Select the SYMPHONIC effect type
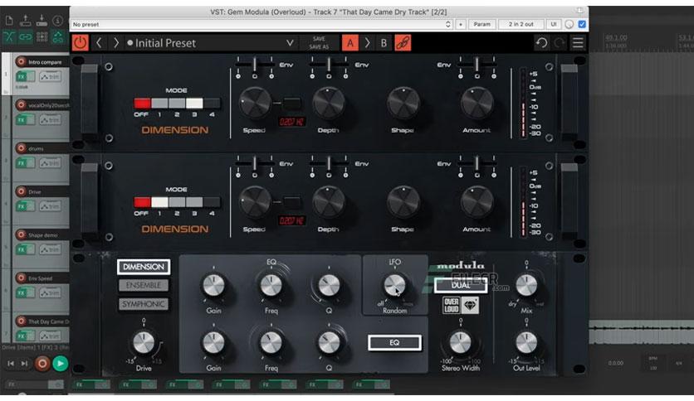This screenshot has height=401, width=694. click(144, 304)
